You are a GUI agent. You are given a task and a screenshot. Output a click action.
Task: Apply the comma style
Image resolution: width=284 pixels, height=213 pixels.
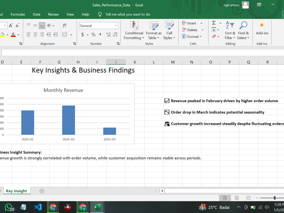pyautogui.click(x=100, y=34)
